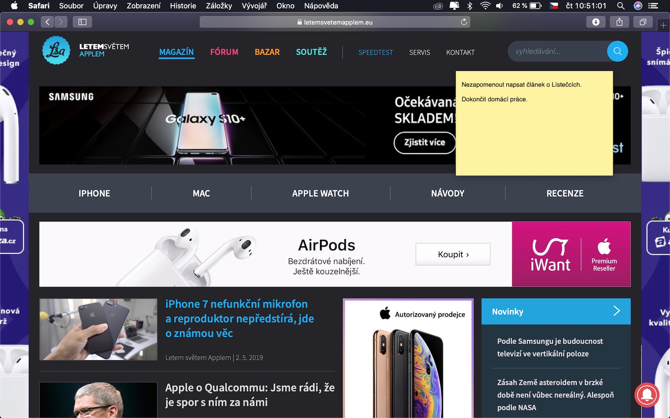Submit search with blue magnifier button
The width and height of the screenshot is (670, 418).
(x=617, y=51)
